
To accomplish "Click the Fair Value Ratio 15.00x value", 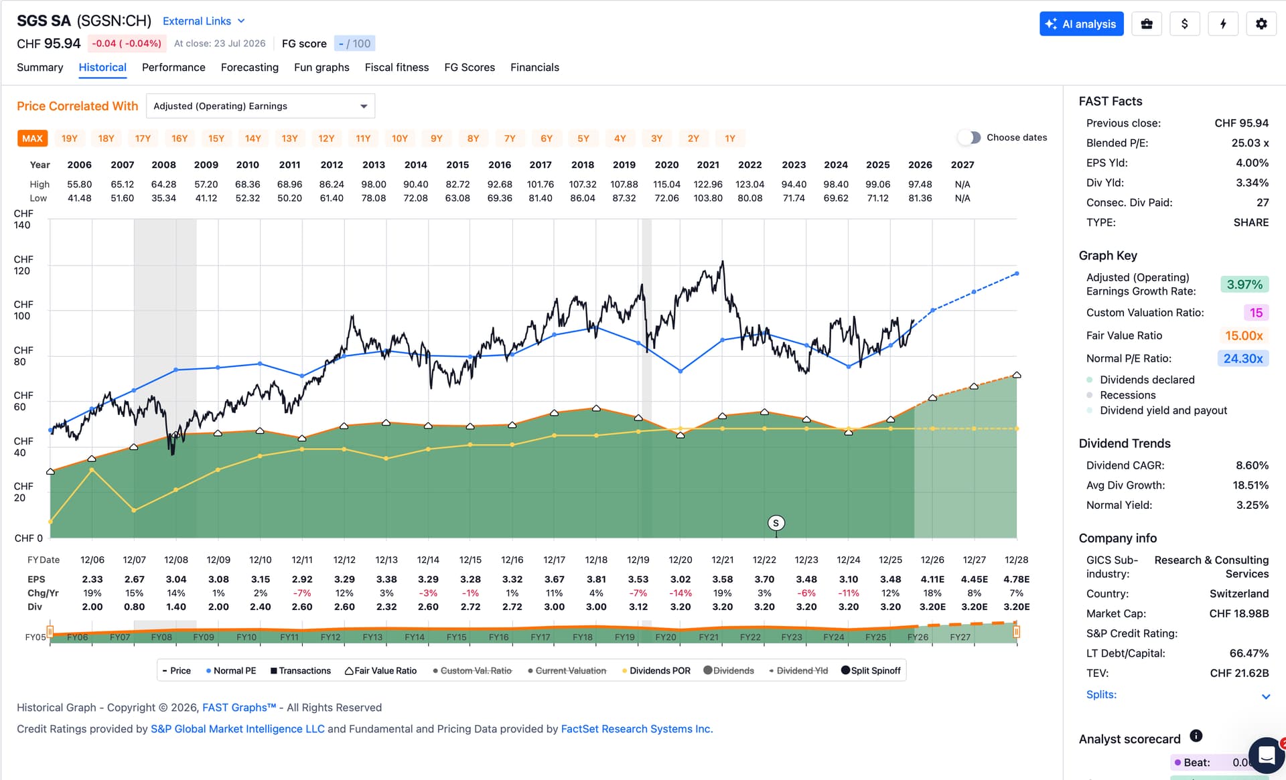I will click(1244, 335).
